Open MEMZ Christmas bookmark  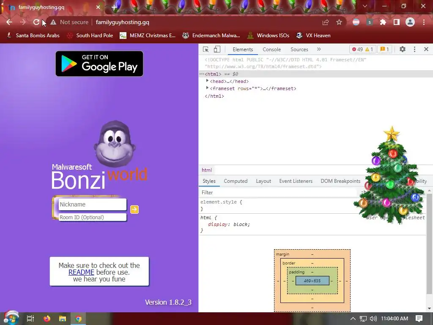(148, 36)
